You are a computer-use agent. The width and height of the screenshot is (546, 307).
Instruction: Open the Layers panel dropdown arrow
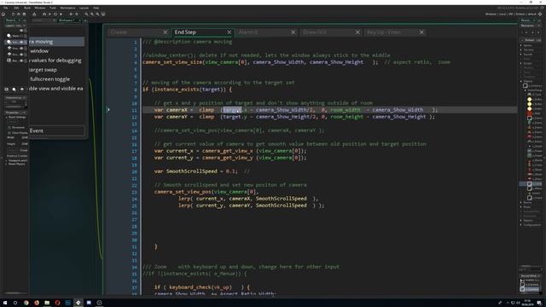25,26
